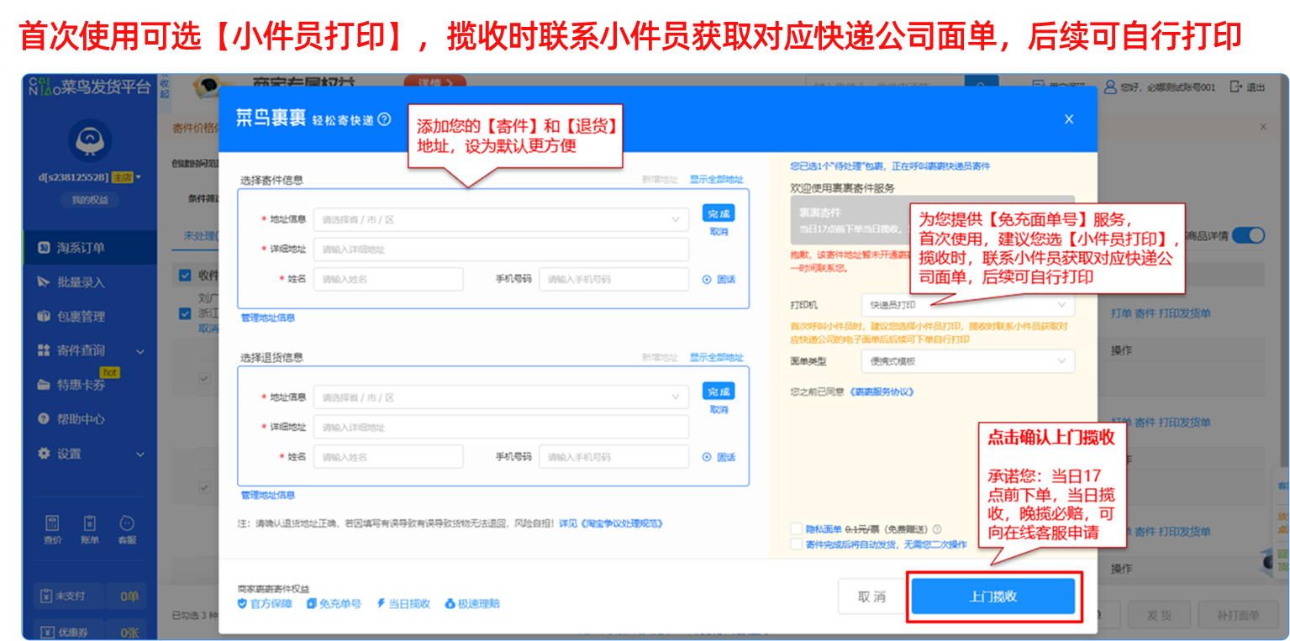Click 退货 姓名 input field
The width and height of the screenshot is (1290, 641).
click(x=388, y=457)
